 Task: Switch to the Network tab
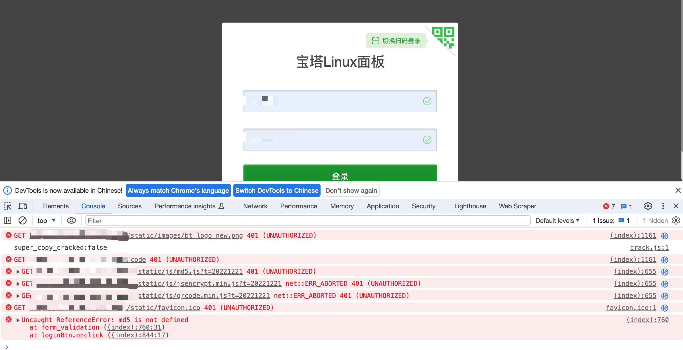255,206
